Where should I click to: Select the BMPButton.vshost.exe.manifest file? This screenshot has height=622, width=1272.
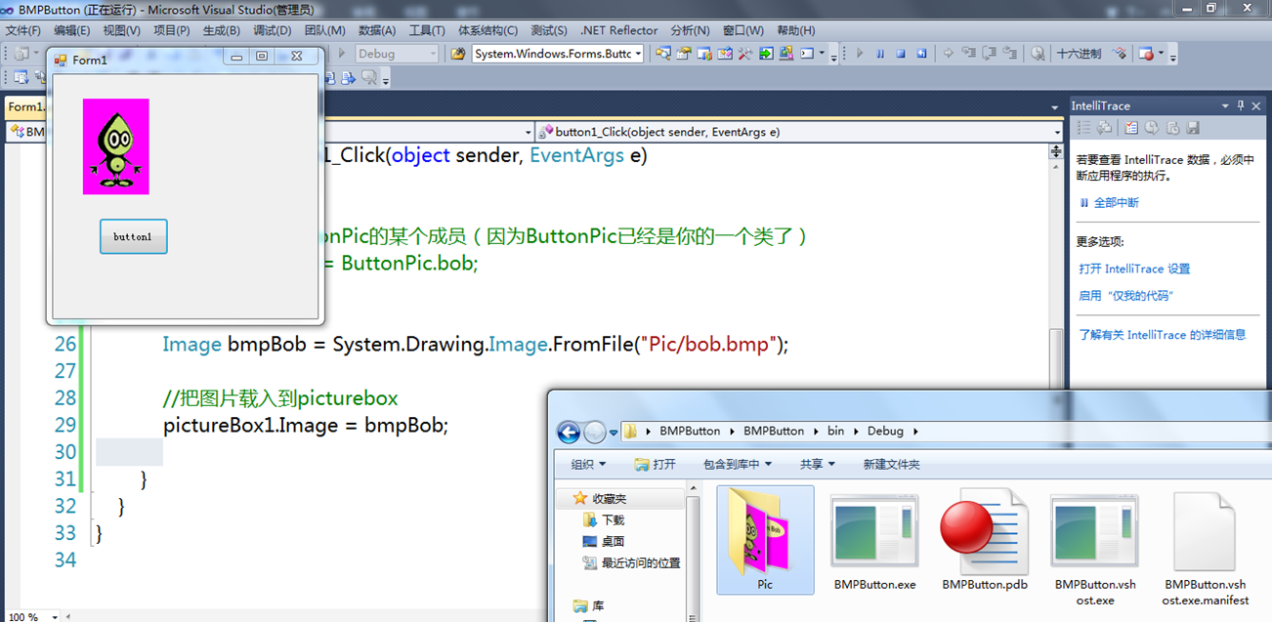pos(1206,548)
